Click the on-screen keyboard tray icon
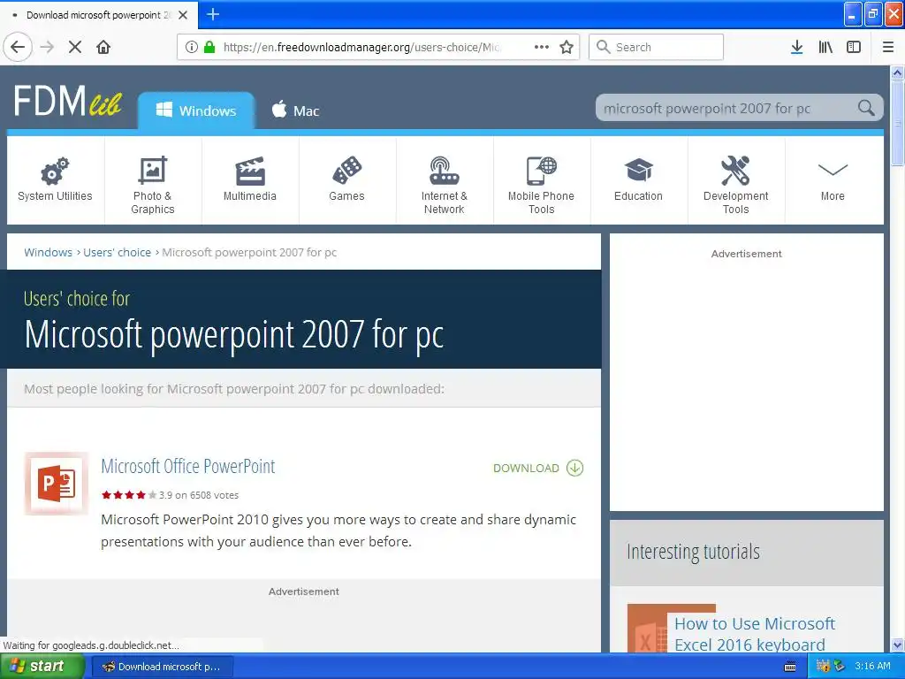Screen dimensions: 905x679 coord(790,667)
